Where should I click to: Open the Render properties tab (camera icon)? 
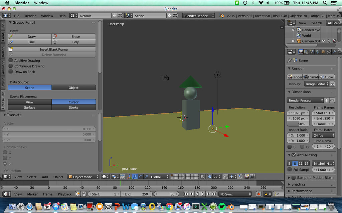pyautogui.click(x=301, y=52)
